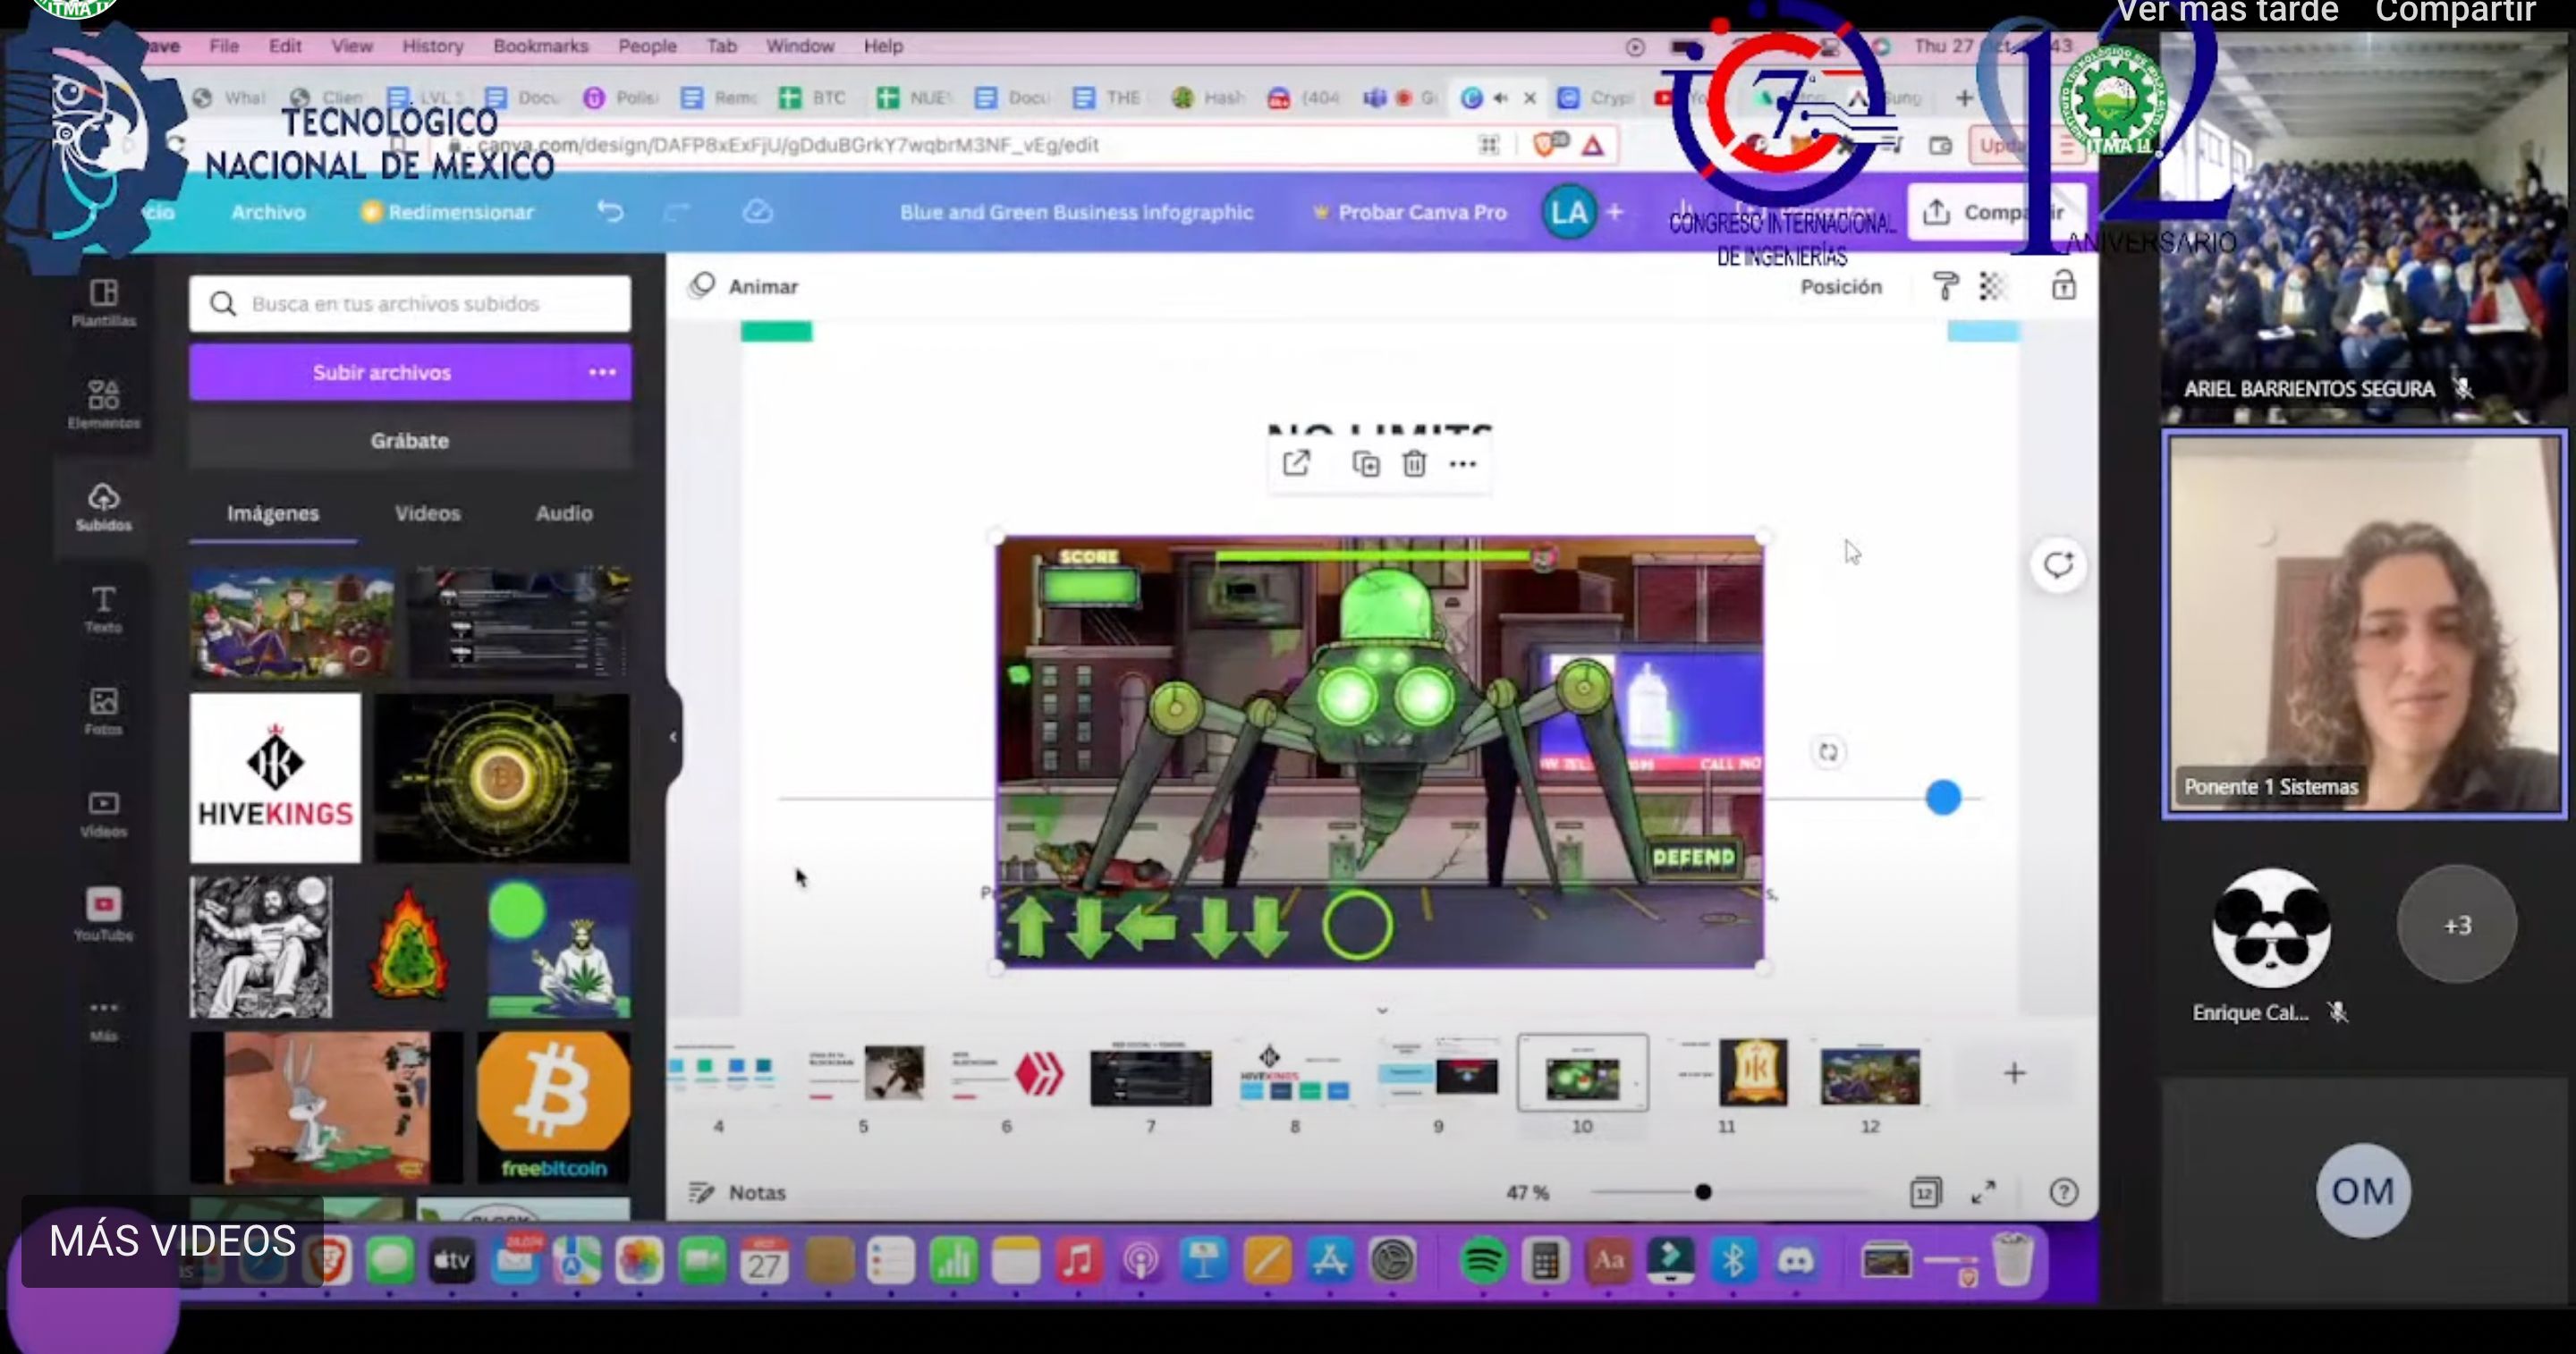The height and width of the screenshot is (1354, 2576).
Task: Select page 11 thumbnail
Action: 1726,1073
